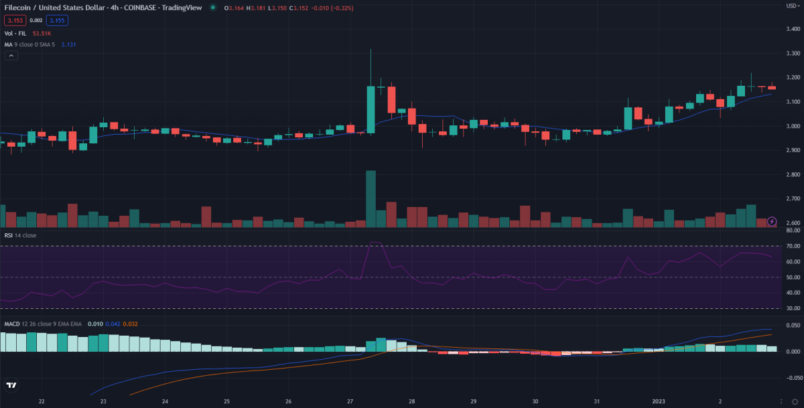804x408 pixels.
Task: Click the 3.000 price axis label
Action: point(792,126)
